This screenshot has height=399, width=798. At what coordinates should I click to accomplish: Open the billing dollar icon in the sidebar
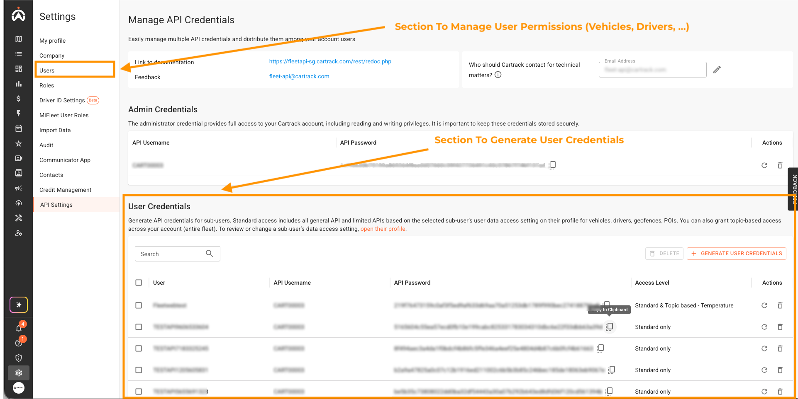click(x=18, y=99)
